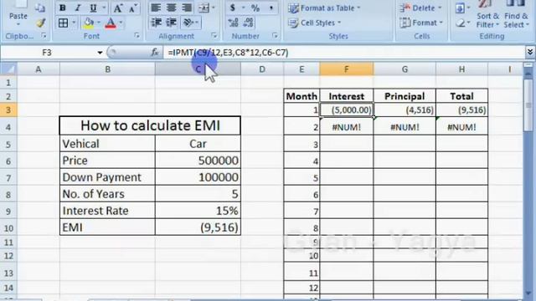
Task: Apply Comma Style format
Action: click(x=271, y=8)
